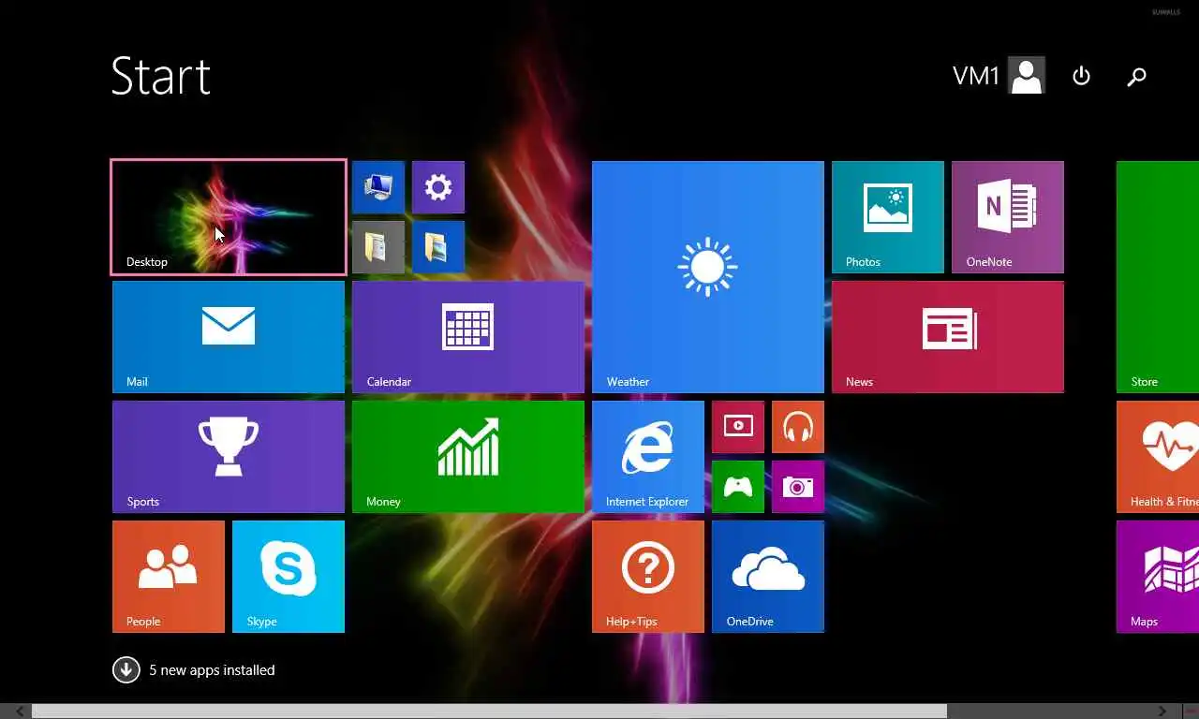
Task: Open the News app tile
Action: pyautogui.click(x=948, y=337)
